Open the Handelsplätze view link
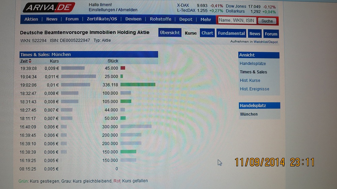Screen dimensions: 337x189 tap(253, 64)
